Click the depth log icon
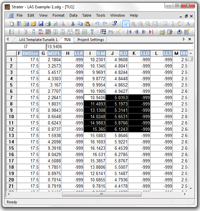The height and width of the screenshot is (211, 200). [x=12, y=32]
